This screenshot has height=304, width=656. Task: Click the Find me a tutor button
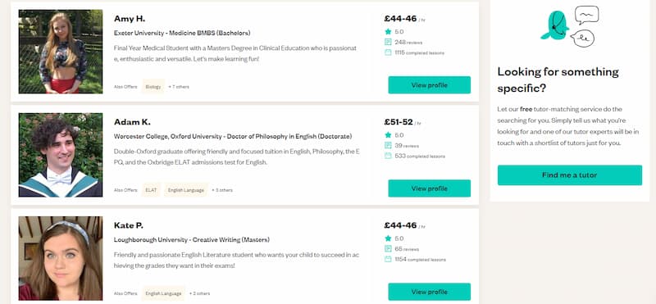pyautogui.click(x=569, y=175)
